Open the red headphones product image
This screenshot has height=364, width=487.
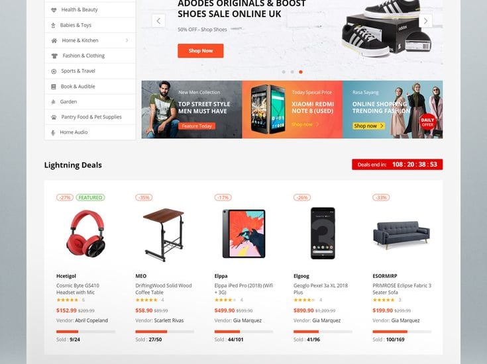(86, 234)
